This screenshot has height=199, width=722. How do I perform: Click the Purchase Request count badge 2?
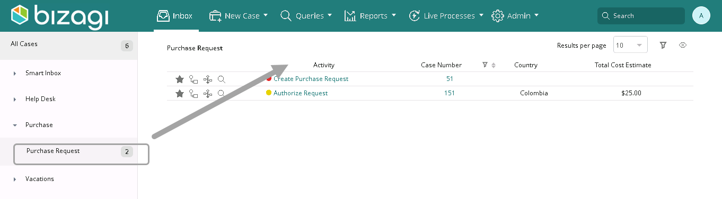point(126,152)
